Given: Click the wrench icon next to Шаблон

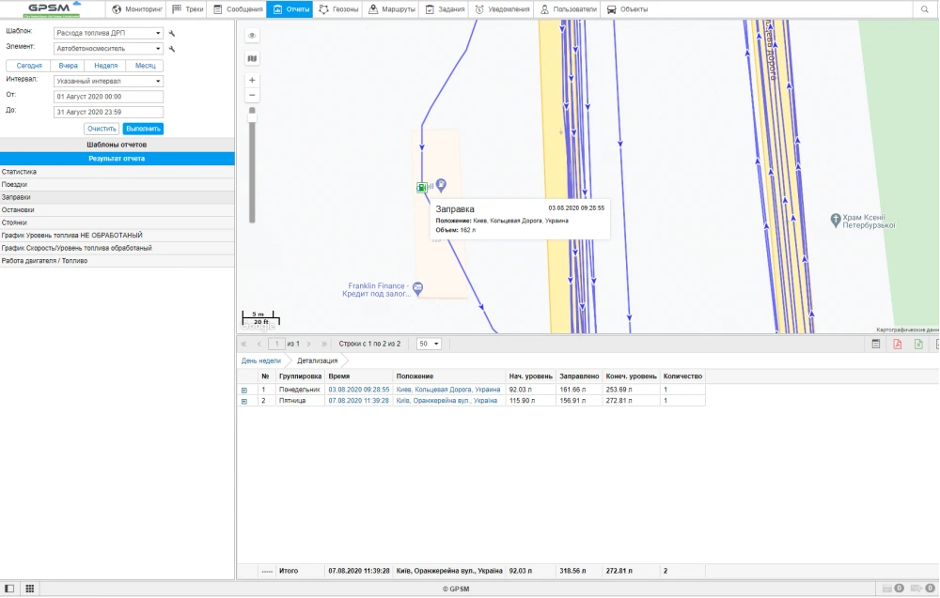Looking at the screenshot, I should 172,33.
